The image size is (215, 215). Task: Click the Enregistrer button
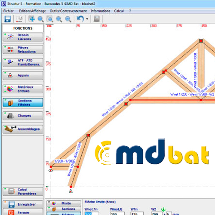tap(23, 204)
